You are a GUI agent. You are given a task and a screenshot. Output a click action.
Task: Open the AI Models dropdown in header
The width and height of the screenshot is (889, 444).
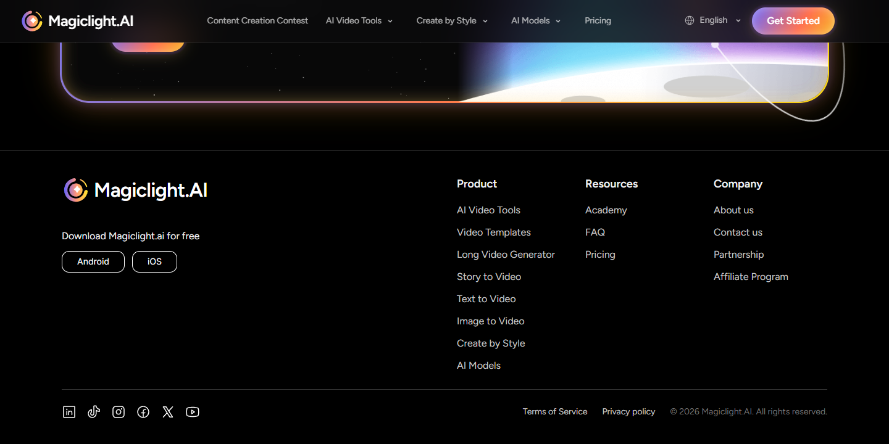pyautogui.click(x=536, y=20)
